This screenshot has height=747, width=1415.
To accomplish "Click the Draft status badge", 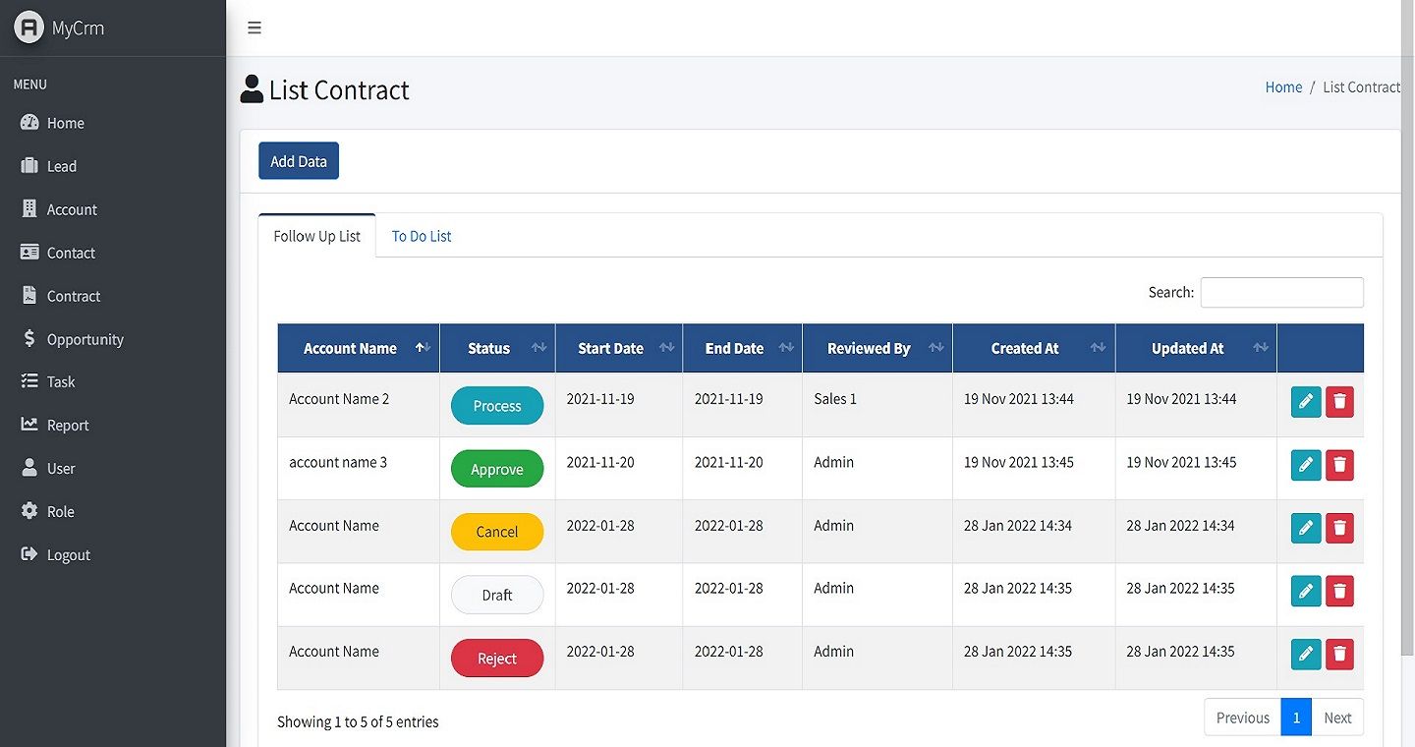I will 497,595.
